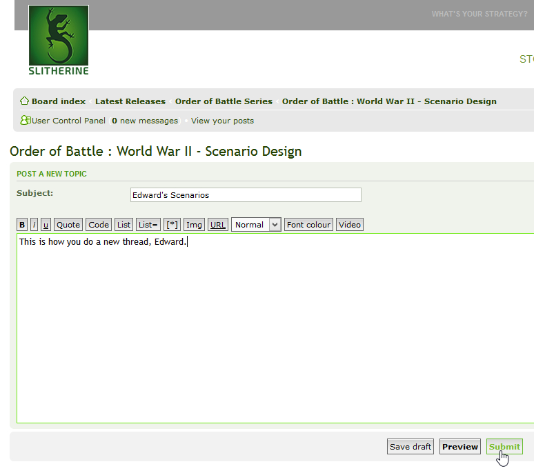This screenshot has height=473, width=534.
Task: Click the SLITHERINE wordmark under the logo
Action: coord(59,71)
